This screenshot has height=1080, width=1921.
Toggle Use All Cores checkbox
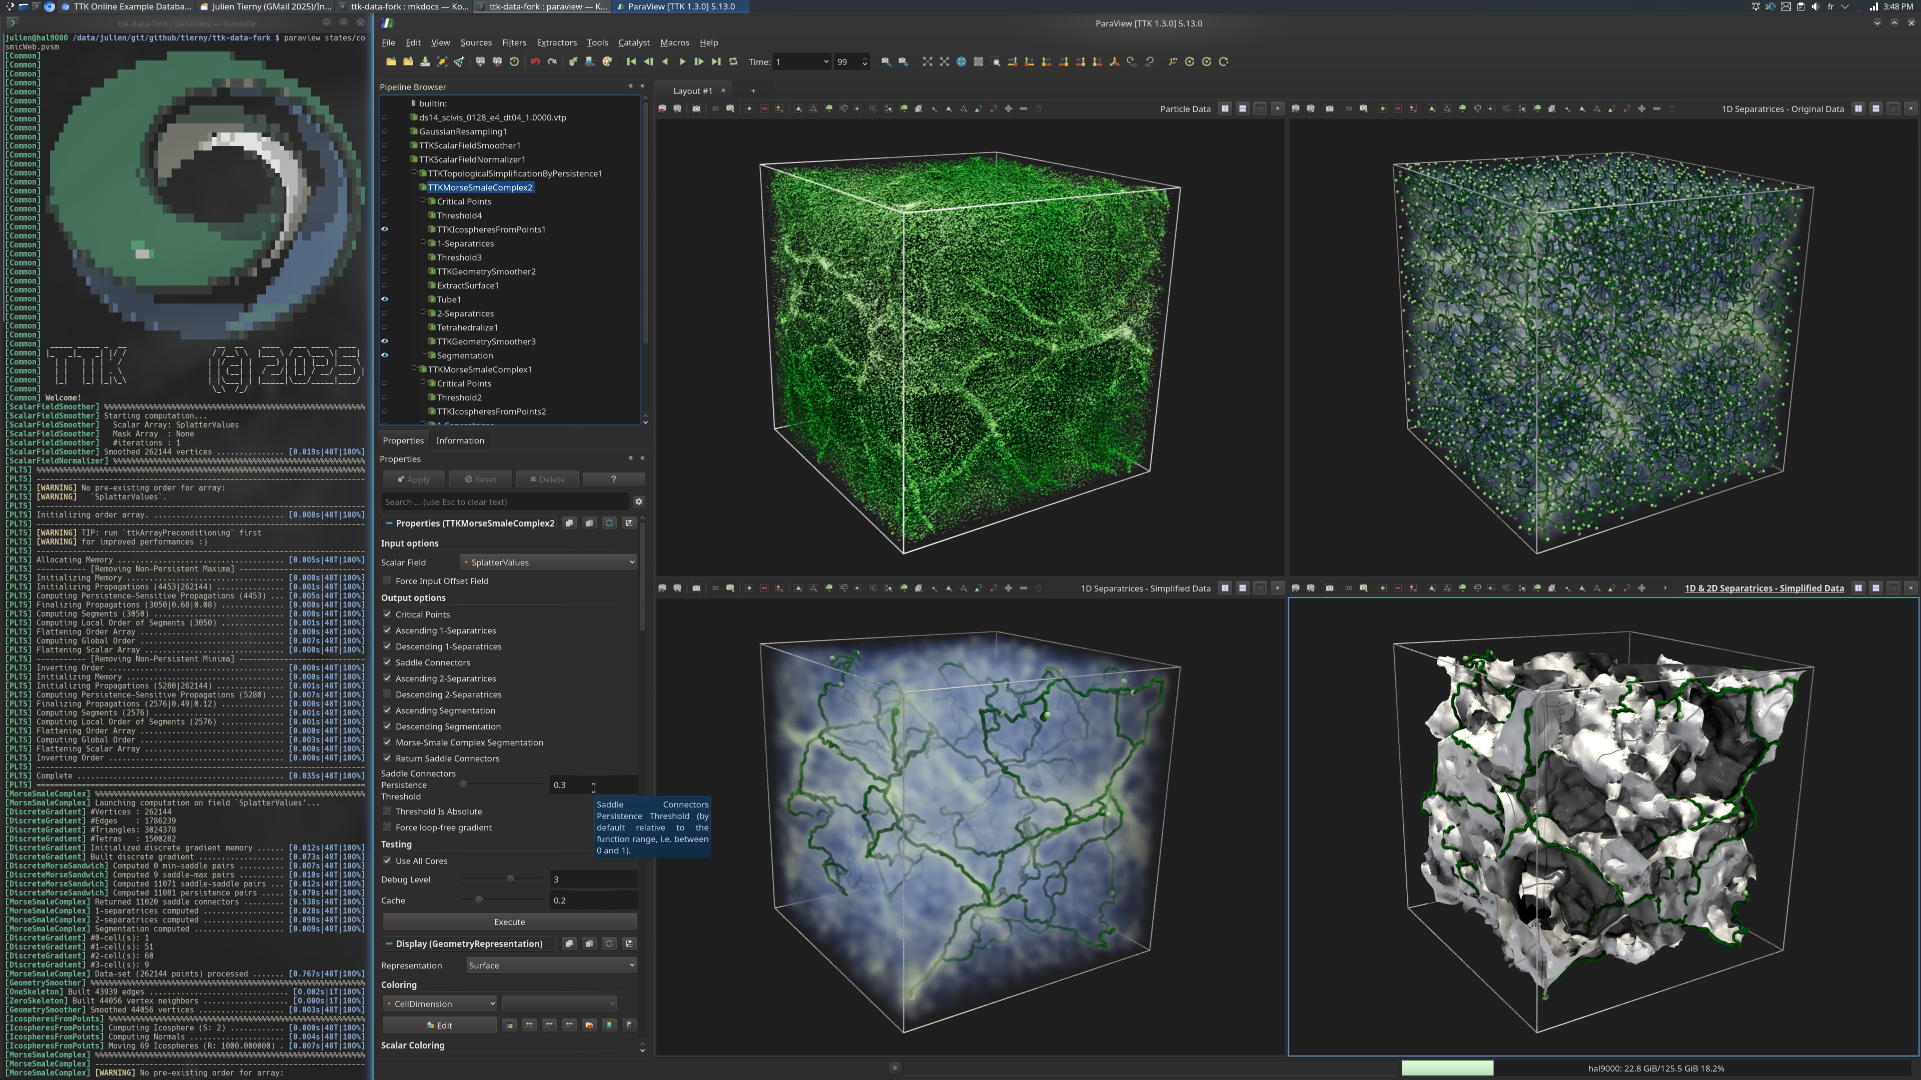click(387, 861)
